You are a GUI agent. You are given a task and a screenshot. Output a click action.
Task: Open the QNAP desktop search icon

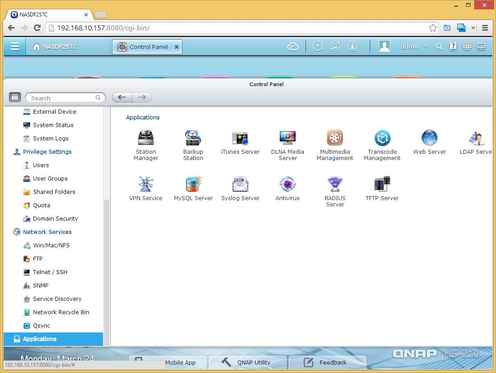tap(439, 47)
